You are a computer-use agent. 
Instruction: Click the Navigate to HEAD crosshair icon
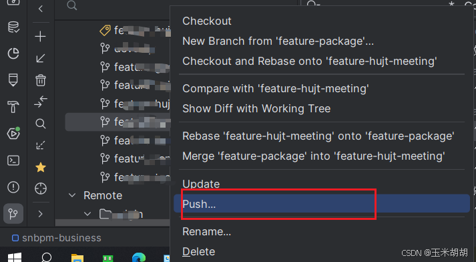[x=40, y=188]
